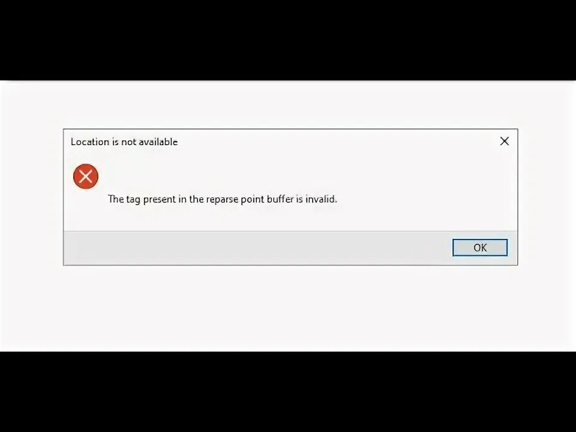Click the word 'The' starting the error message
576x432 pixels.
[x=116, y=199]
